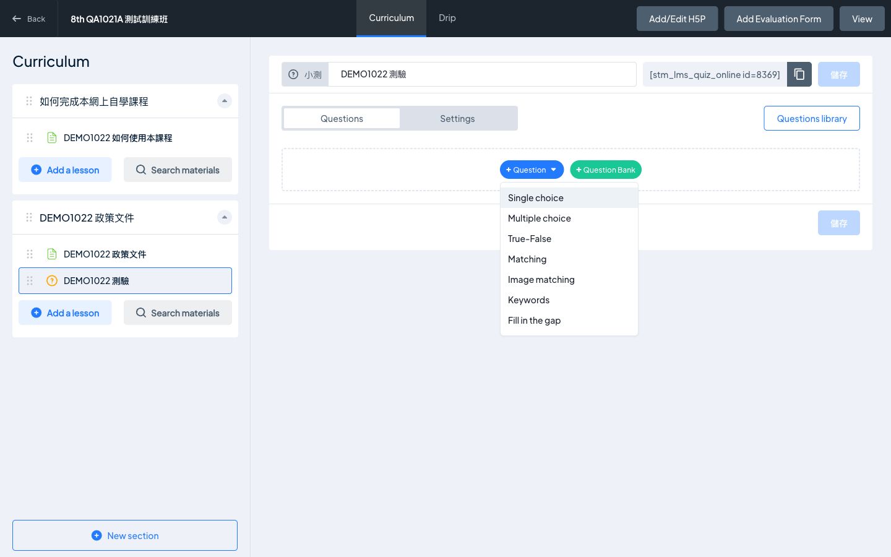This screenshot has width=891, height=557.
Task: Toggle the + Question dropdown button
Action: pos(532,170)
